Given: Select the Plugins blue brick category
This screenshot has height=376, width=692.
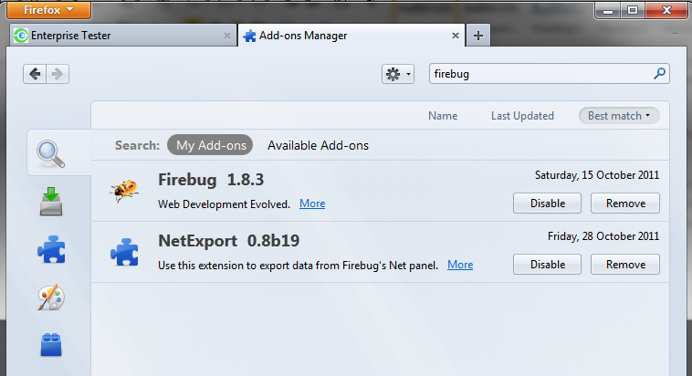Looking at the screenshot, I should [52, 345].
